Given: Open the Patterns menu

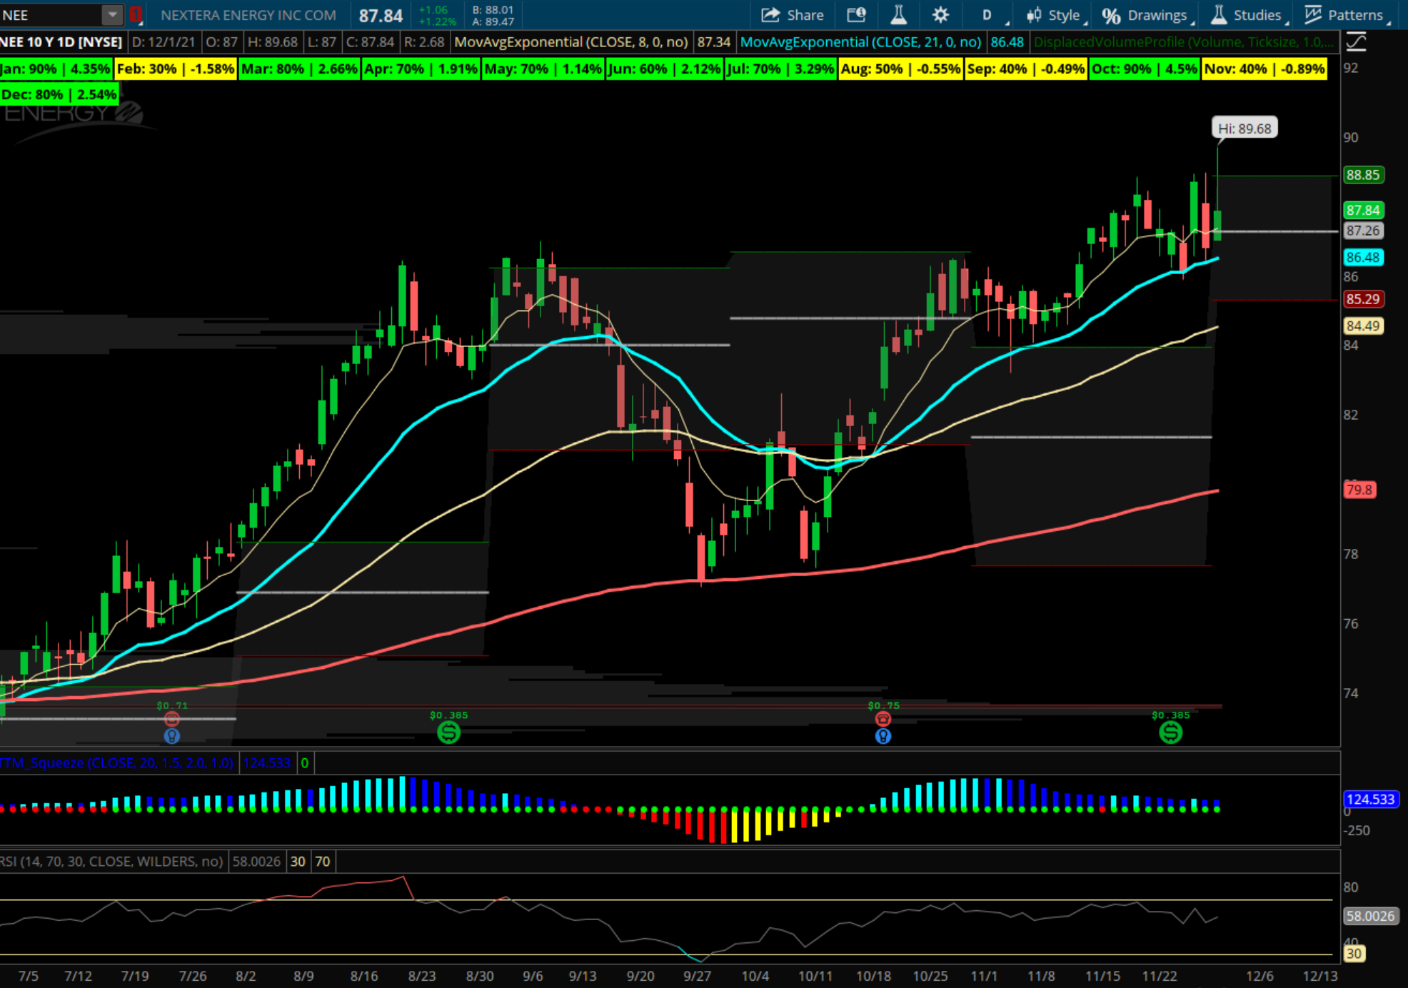Looking at the screenshot, I should [1347, 15].
